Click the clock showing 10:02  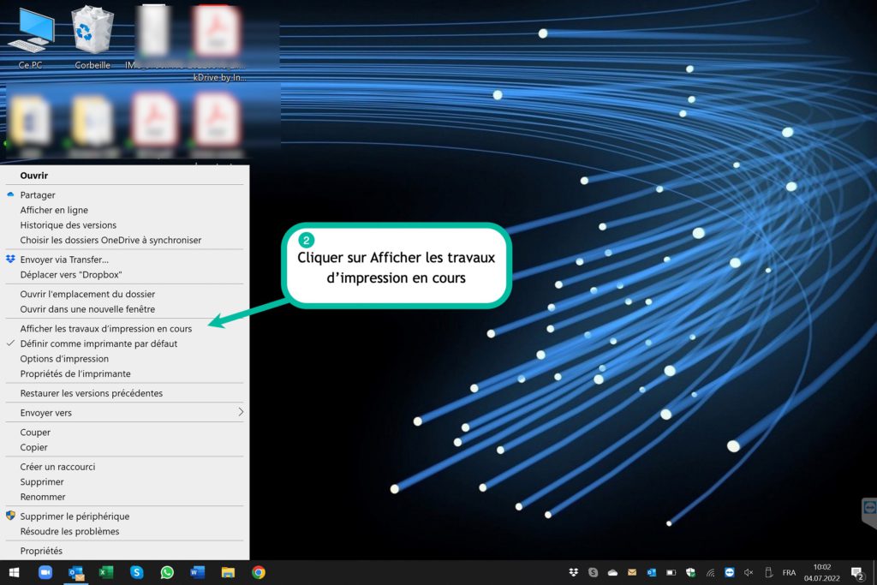(822, 572)
